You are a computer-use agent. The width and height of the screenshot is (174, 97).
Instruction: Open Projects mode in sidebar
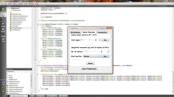3,30
